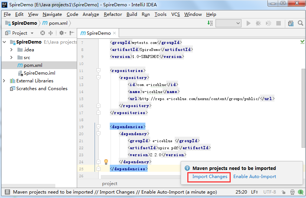Open the Analyze menu

pos(91,14)
